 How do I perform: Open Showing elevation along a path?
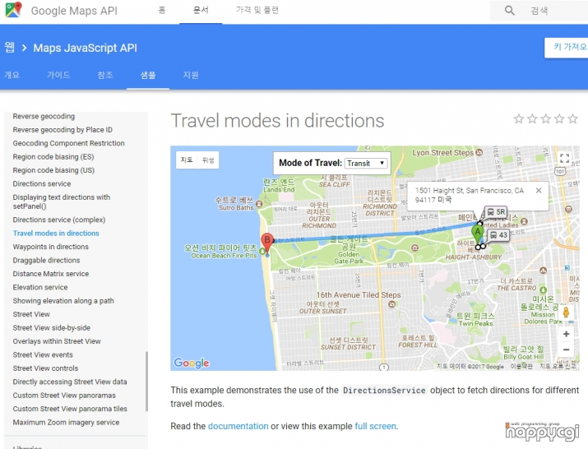click(63, 301)
